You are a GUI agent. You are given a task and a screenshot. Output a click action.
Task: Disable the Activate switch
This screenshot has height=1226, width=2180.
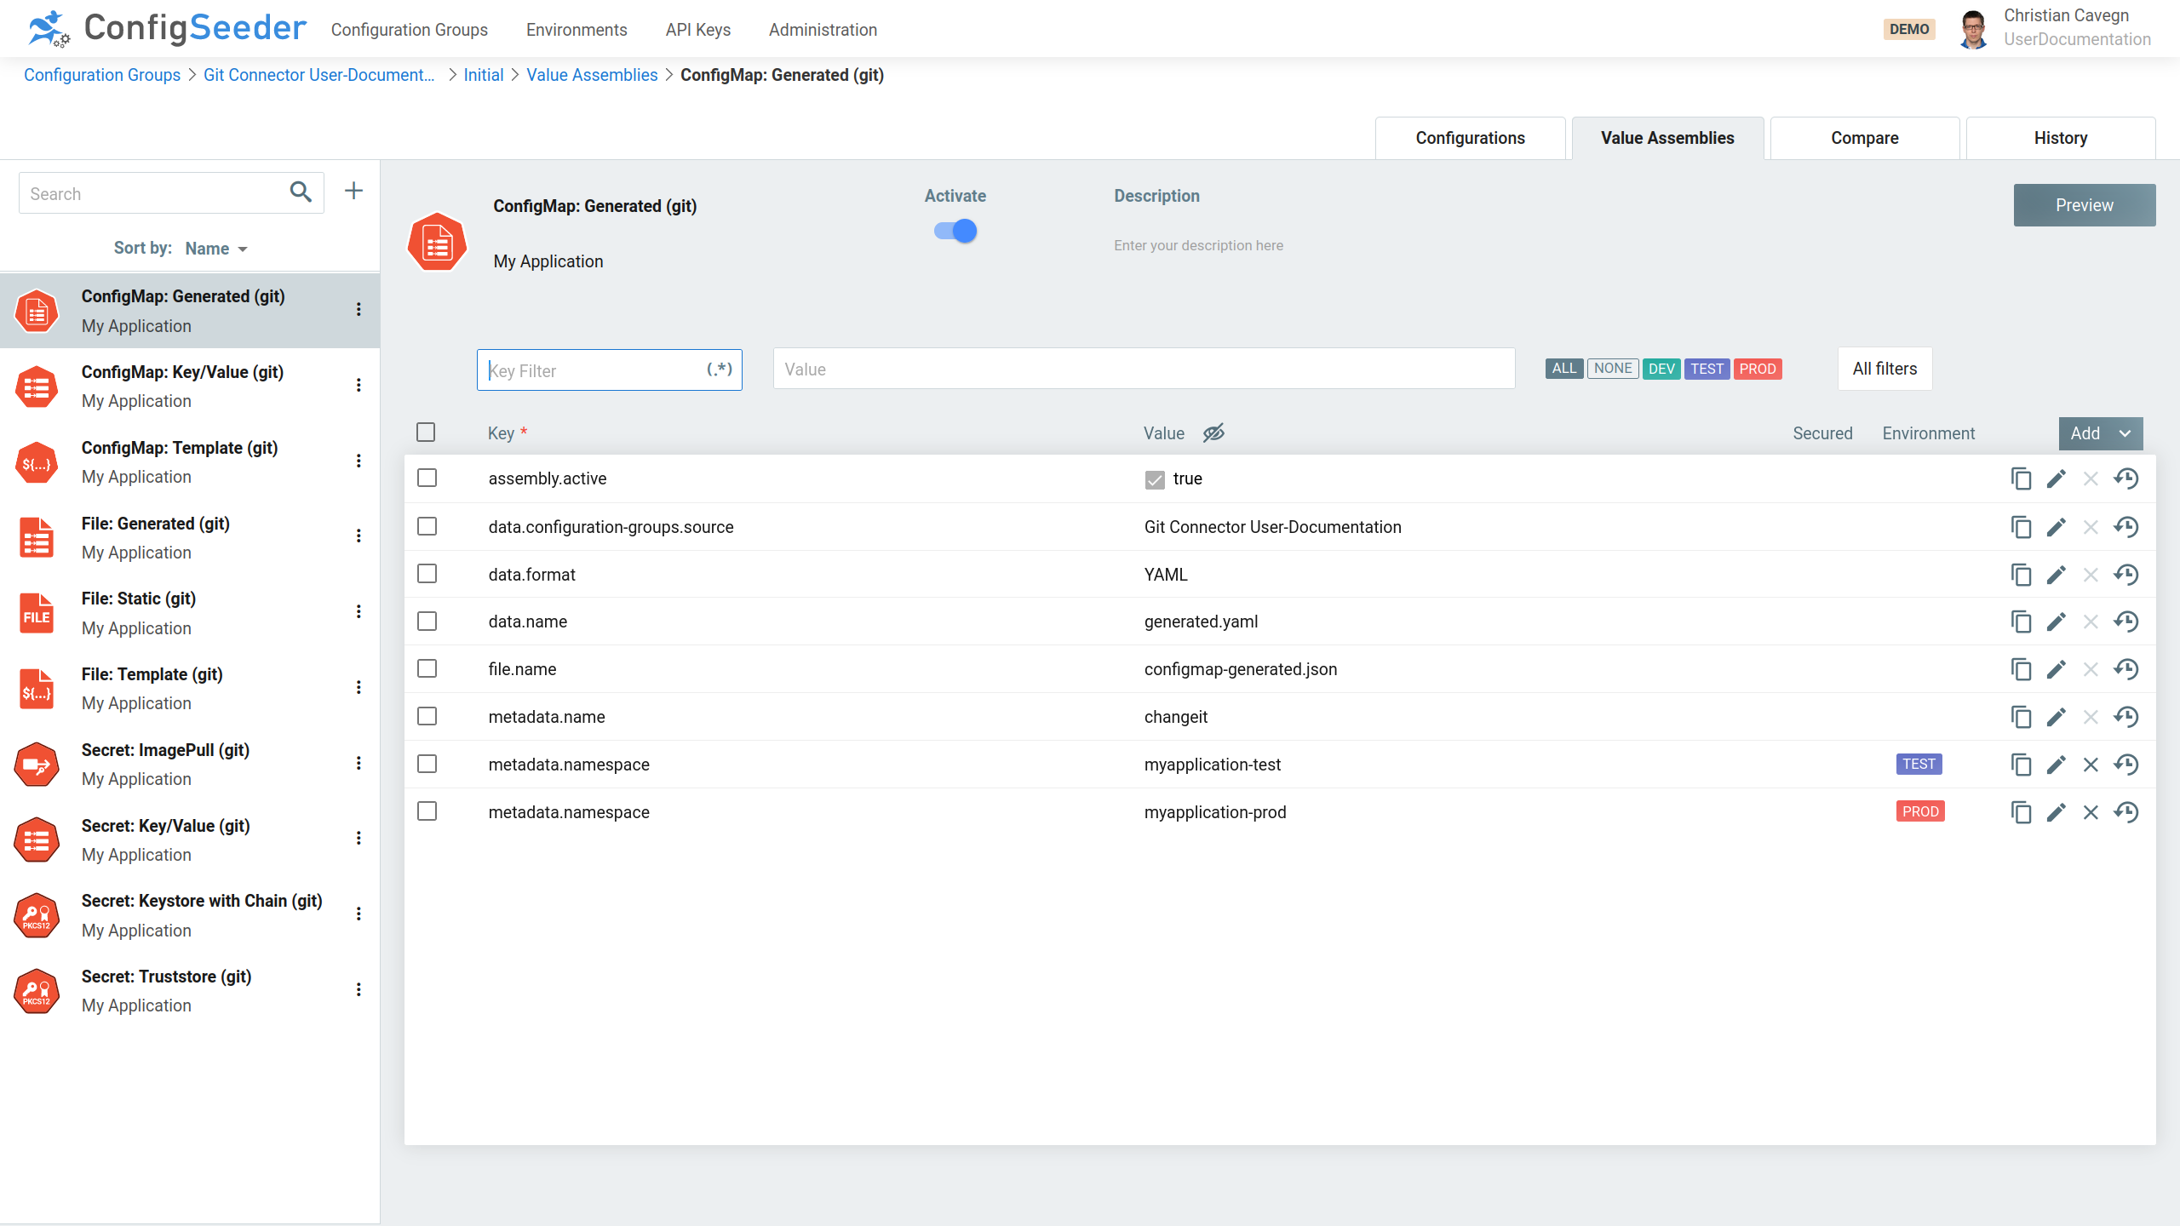pyautogui.click(x=955, y=230)
